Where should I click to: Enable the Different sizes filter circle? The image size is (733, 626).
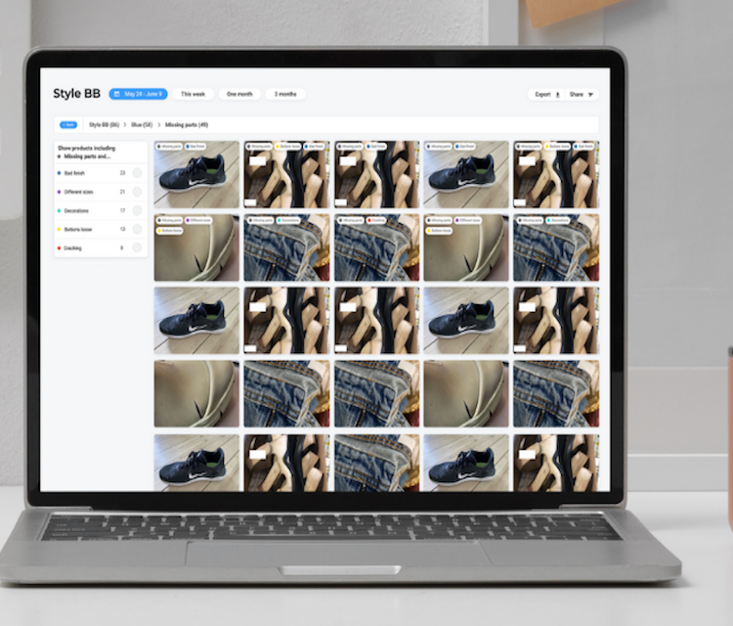tap(137, 192)
